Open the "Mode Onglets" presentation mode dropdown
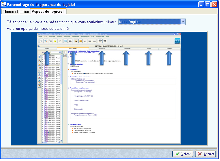The image size is (220, 161). pos(183,22)
